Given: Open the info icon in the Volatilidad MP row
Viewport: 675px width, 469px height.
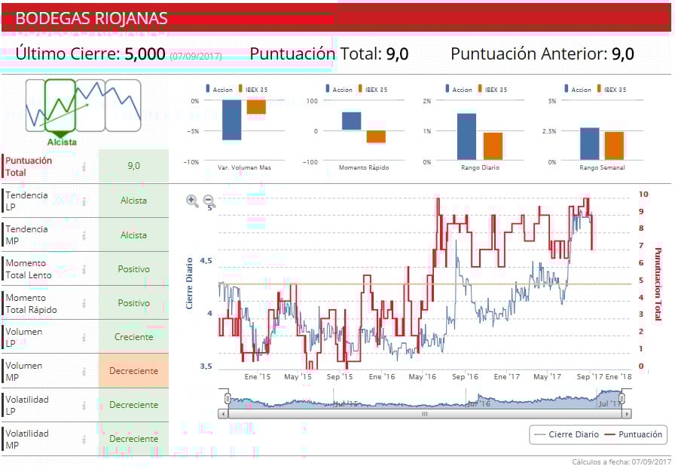Looking at the screenshot, I should [x=84, y=440].
